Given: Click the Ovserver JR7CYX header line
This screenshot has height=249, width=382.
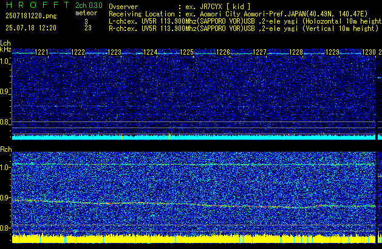Looking at the screenshot, I should tap(180, 7).
